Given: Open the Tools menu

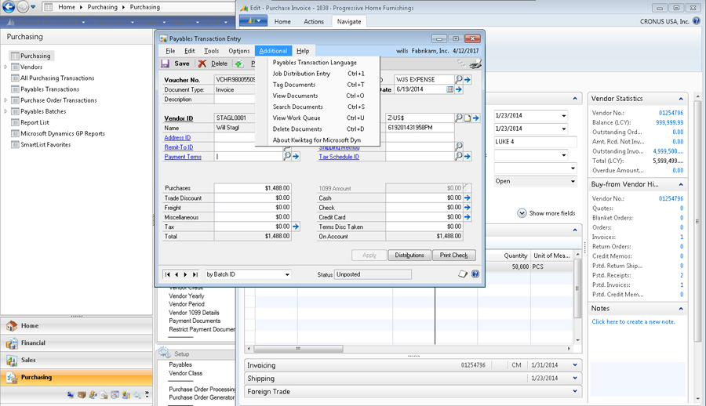Looking at the screenshot, I should 211,51.
